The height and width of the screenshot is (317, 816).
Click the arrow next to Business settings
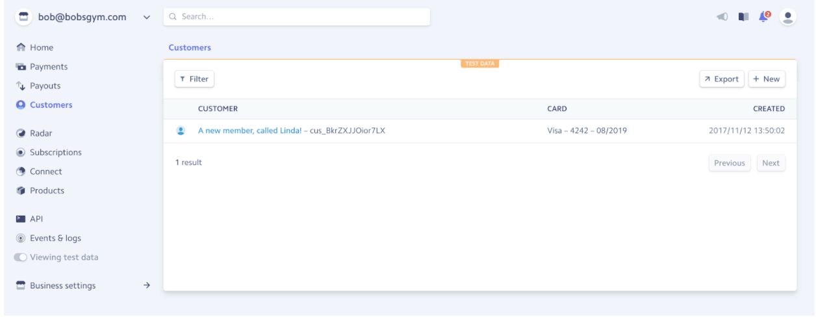[147, 285]
